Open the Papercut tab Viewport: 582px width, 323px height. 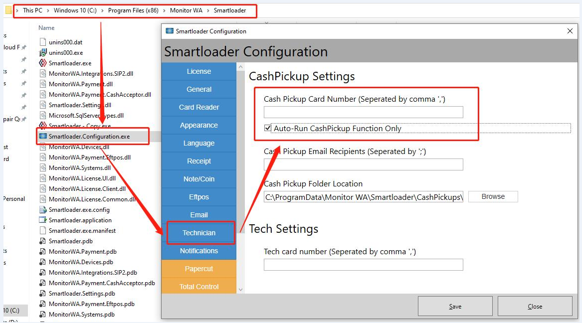(x=199, y=269)
